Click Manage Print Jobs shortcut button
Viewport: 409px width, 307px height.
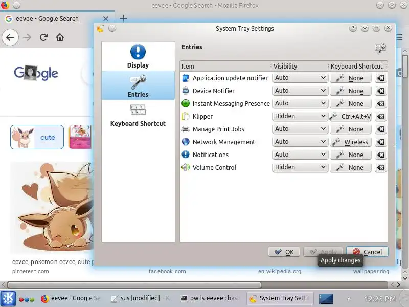pos(351,129)
